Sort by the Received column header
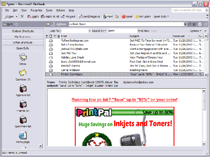 [x=185, y=36]
